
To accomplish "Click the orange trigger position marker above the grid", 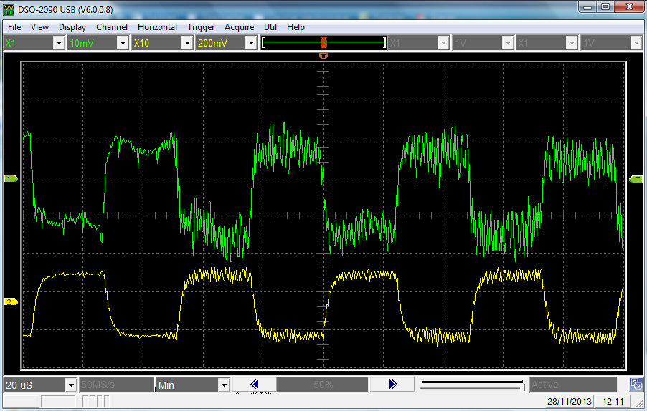I will [x=323, y=55].
